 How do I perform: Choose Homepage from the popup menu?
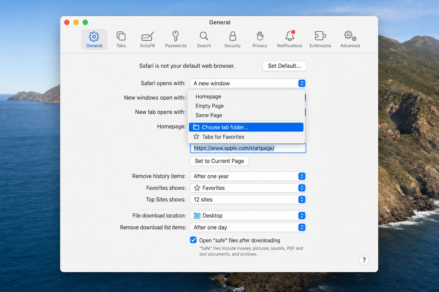coord(246,96)
